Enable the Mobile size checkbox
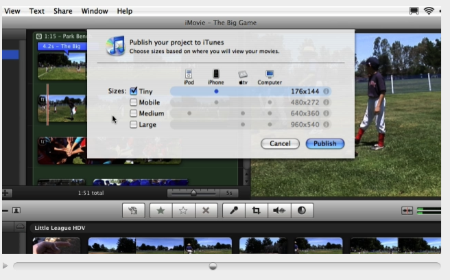450x280 pixels. pos(134,102)
